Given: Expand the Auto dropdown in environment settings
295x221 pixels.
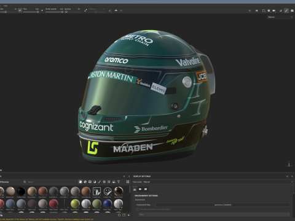Looking at the screenshot, I should (214, 214).
